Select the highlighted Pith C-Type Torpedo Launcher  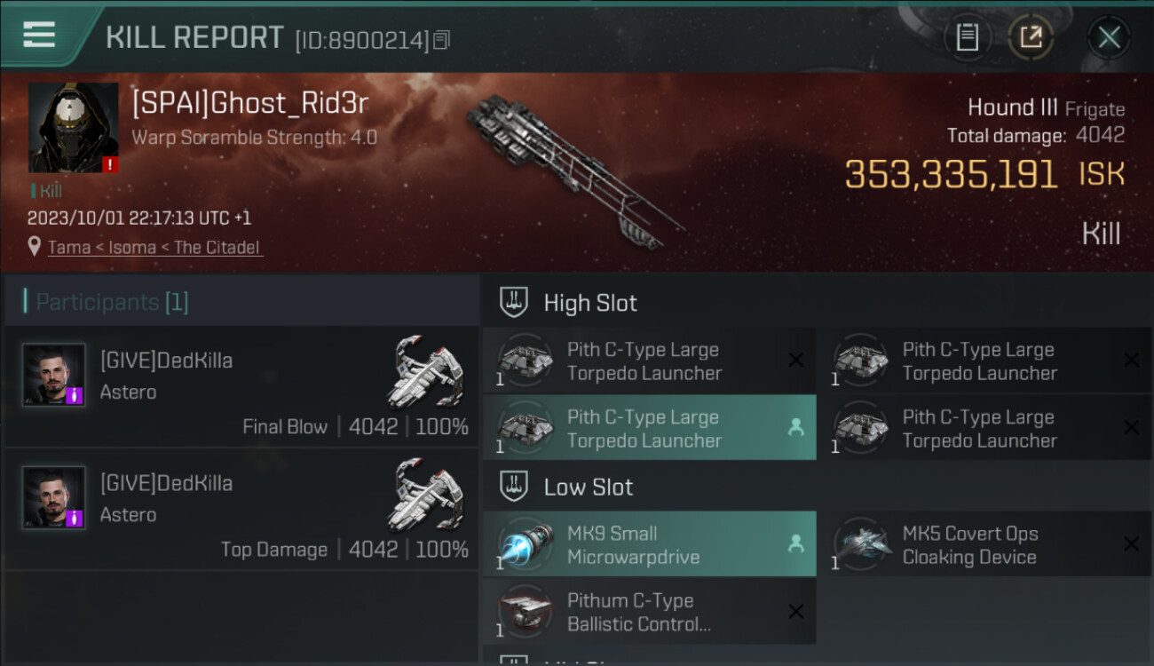tap(649, 428)
